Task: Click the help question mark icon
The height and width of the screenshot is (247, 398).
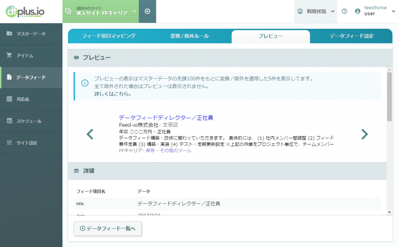Action: [344, 11]
